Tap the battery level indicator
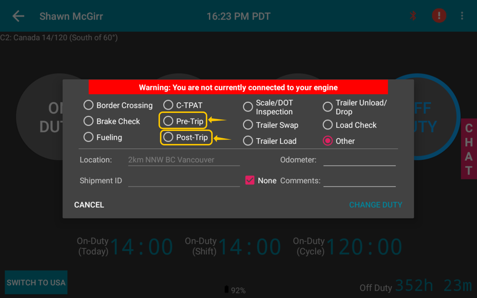This screenshot has height=298, width=477. click(235, 290)
